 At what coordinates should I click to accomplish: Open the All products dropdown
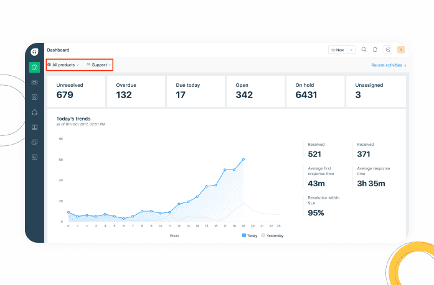[63, 65]
